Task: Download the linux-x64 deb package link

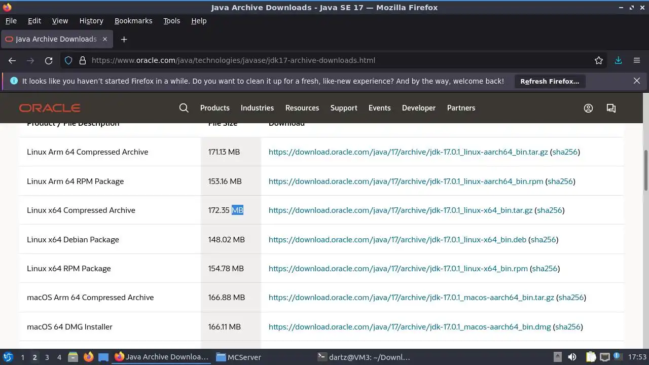Action: click(398, 240)
